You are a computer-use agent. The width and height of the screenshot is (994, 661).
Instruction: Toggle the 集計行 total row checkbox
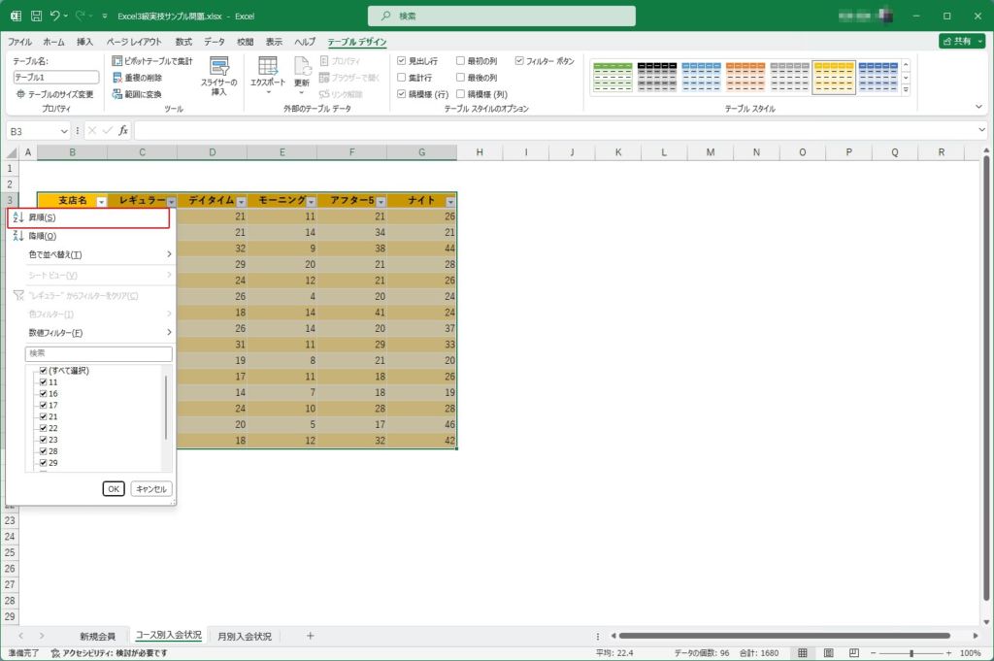[x=402, y=78]
